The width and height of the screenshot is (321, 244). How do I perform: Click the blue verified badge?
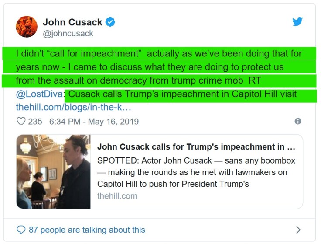(x=111, y=22)
